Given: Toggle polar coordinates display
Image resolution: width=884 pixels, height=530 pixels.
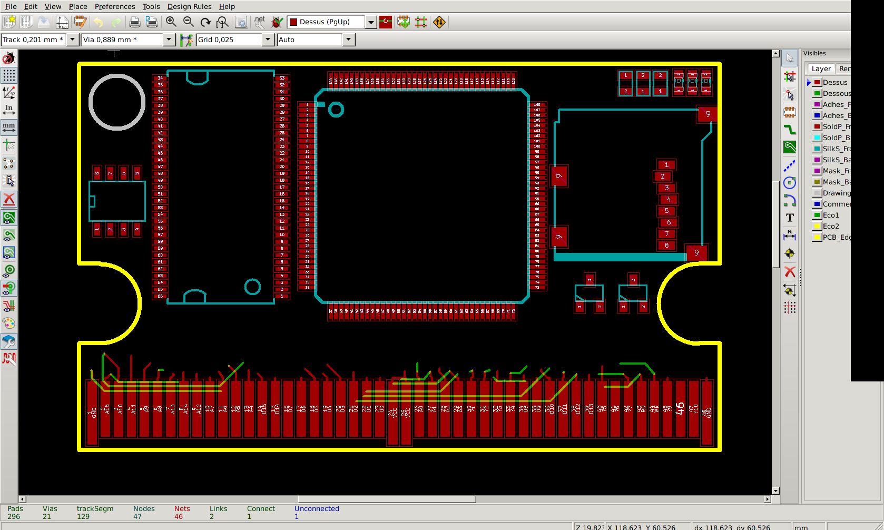Looking at the screenshot, I should (9, 93).
